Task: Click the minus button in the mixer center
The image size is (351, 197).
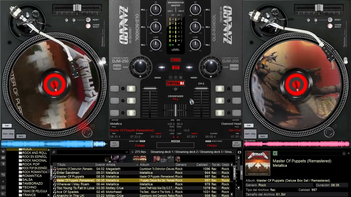Action: click(171, 77)
